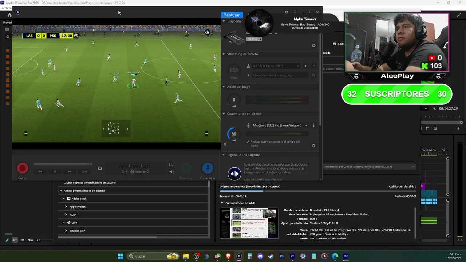
Task: Click the fast-forward button in Elgato capture
Action: click(x=70, y=171)
